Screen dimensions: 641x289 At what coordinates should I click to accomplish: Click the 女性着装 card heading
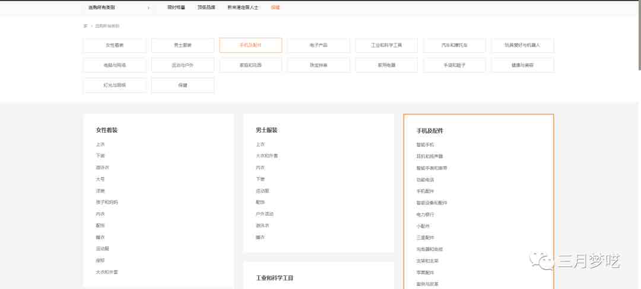(x=107, y=130)
